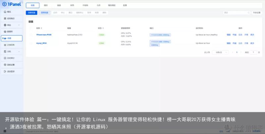
Task: Select page 1 in pagination
Action: pos(237,52)
